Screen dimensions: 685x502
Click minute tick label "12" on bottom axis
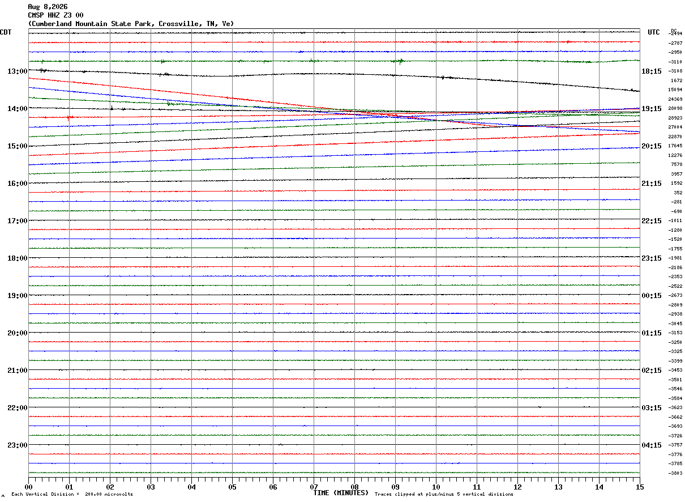(517, 487)
